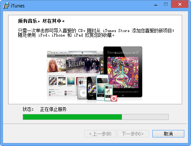191x146 pixels.
Task: Click the silver iPod classic click wheel
Action: pyautogui.click(x=83, y=93)
